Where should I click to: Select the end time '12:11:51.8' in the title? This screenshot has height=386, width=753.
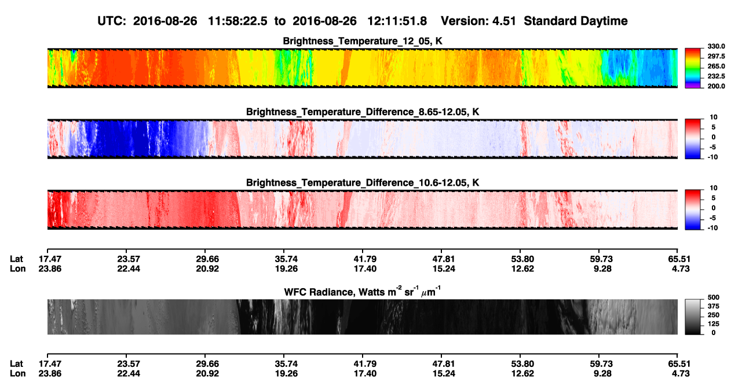click(397, 21)
